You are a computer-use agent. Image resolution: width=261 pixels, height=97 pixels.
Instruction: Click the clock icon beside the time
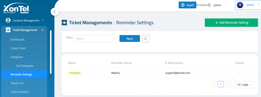(x=209, y=5)
